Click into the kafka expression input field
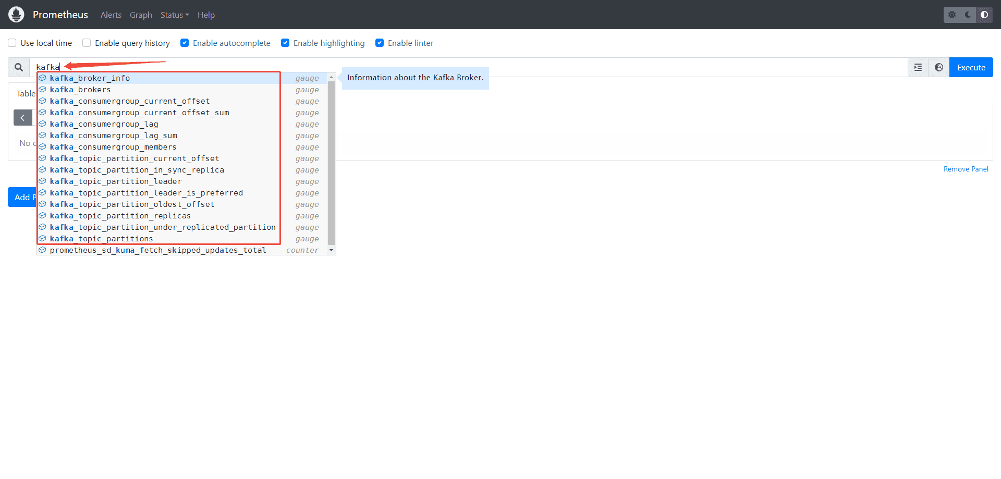 coord(469,67)
